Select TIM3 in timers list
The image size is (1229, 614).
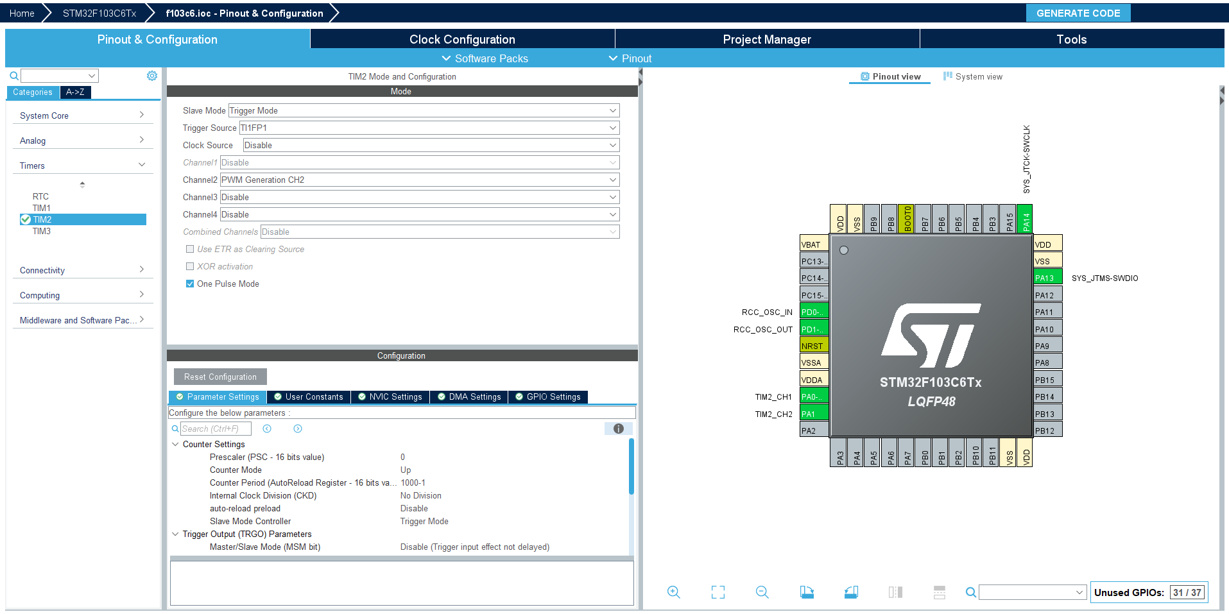42,231
